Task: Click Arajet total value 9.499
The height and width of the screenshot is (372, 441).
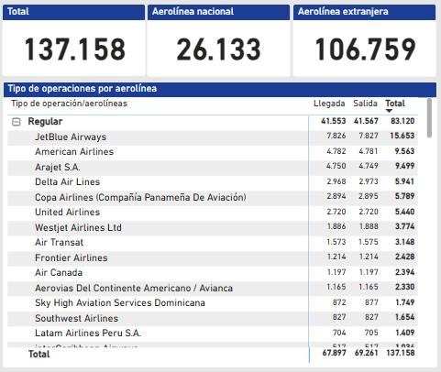Action: [x=404, y=166]
